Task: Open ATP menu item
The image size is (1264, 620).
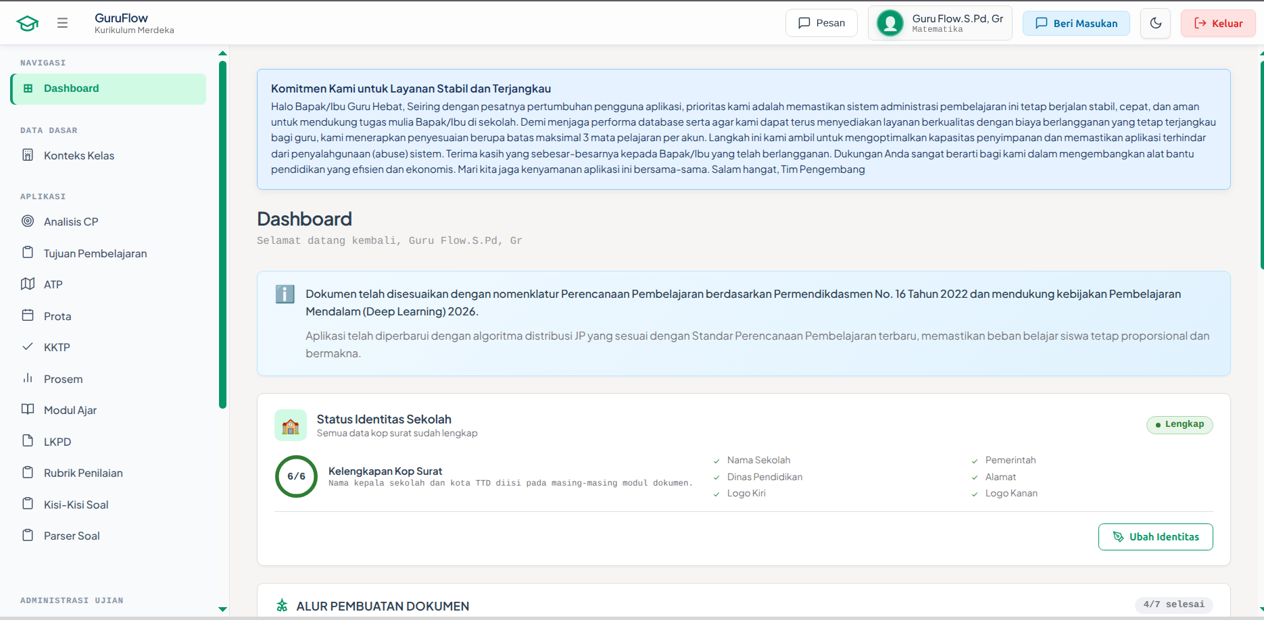Action: coord(109,284)
